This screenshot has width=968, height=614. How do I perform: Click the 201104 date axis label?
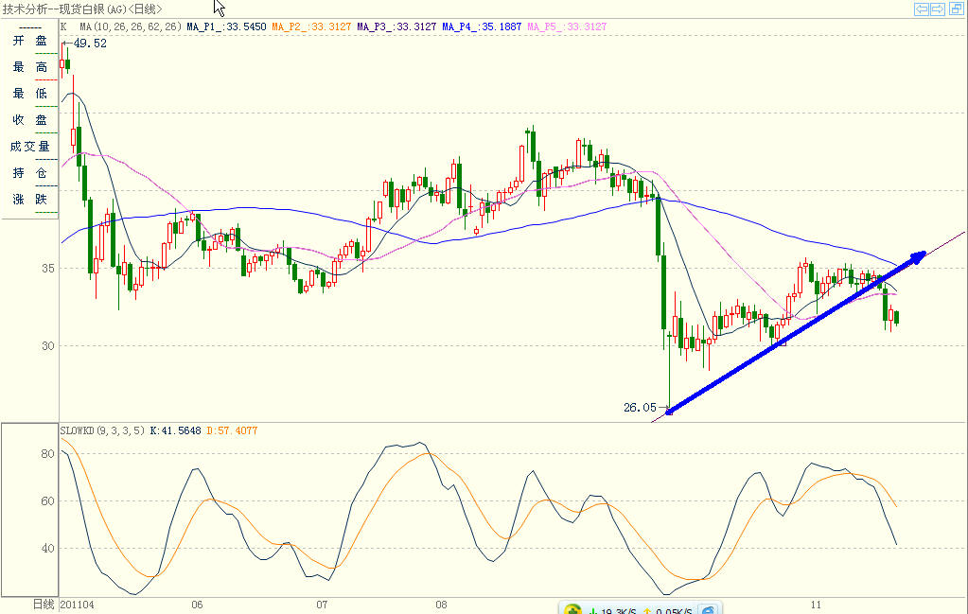click(78, 605)
